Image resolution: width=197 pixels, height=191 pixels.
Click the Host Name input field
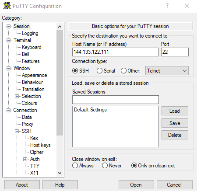click(116, 52)
